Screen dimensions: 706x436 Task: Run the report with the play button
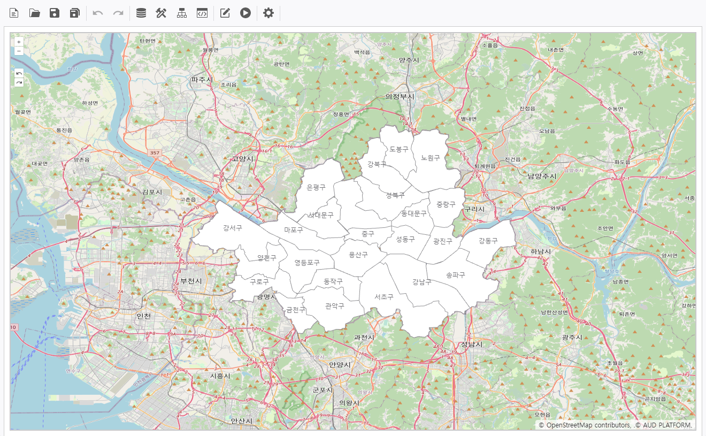click(245, 13)
